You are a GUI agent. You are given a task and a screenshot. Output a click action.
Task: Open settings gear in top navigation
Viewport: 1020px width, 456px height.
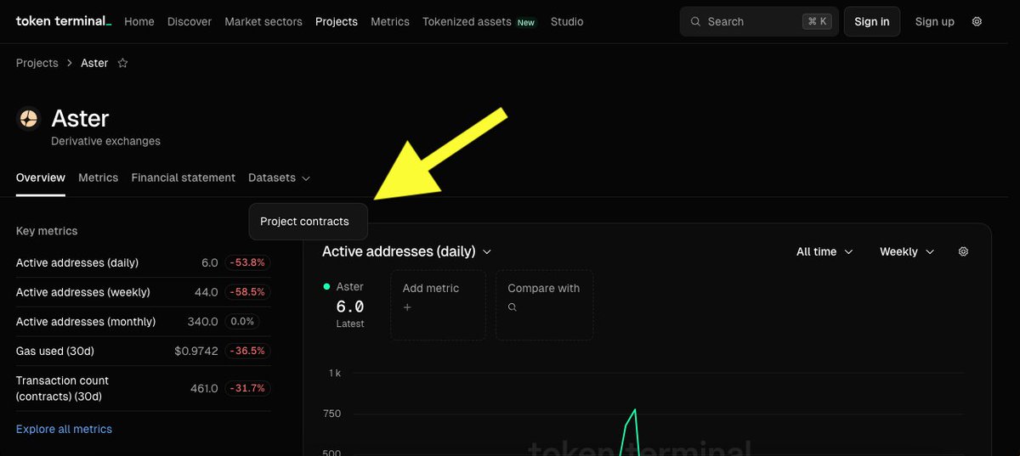click(x=977, y=21)
